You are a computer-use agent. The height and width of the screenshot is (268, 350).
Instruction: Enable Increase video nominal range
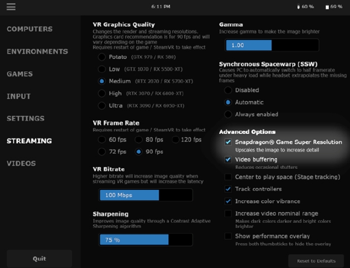228,213
